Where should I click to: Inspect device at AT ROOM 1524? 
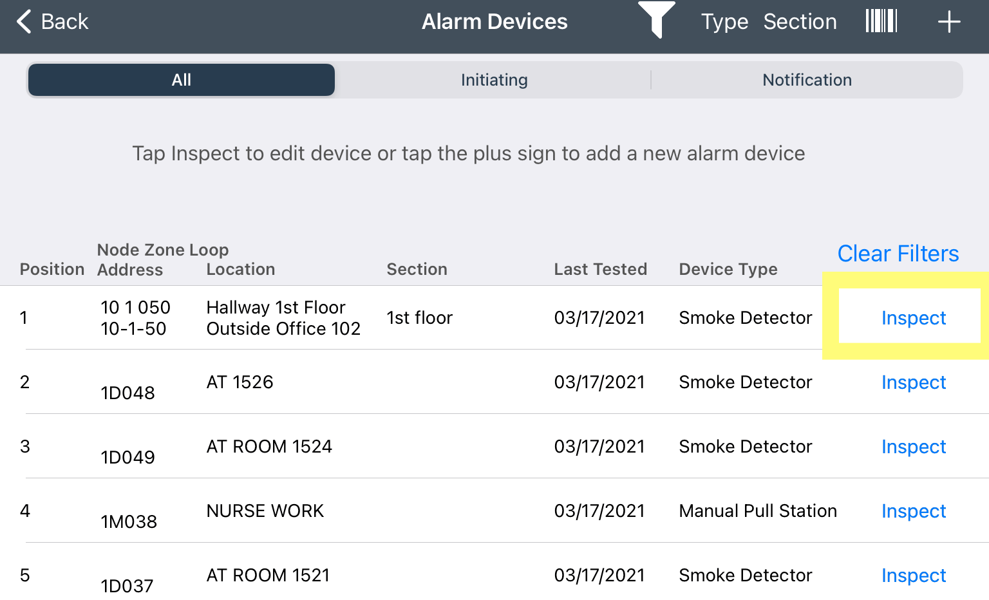click(x=913, y=446)
